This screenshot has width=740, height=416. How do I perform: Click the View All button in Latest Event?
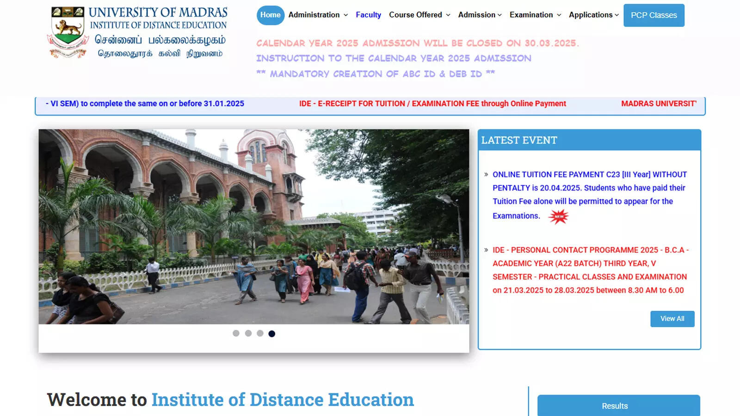(672, 318)
